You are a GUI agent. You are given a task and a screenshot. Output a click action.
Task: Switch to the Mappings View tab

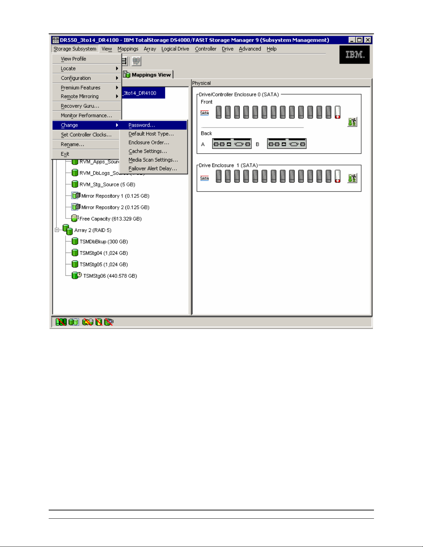(x=148, y=75)
